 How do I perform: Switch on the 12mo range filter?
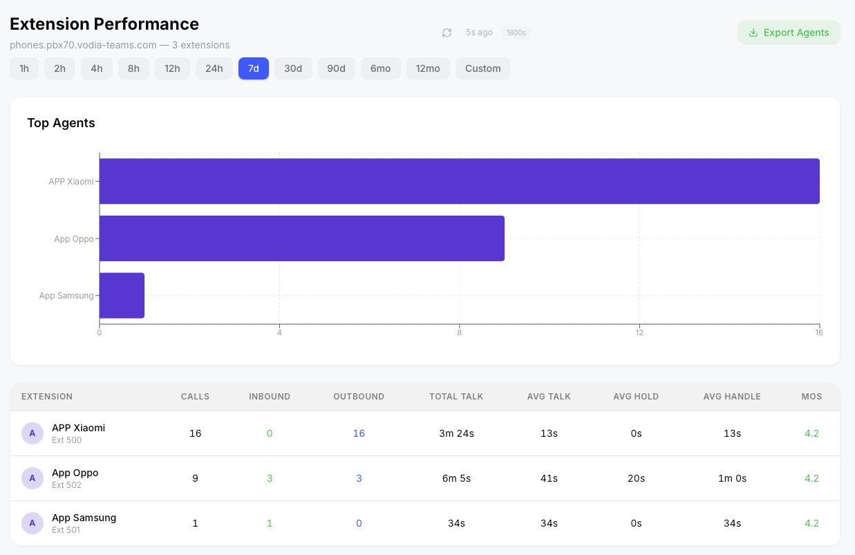tap(428, 68)
